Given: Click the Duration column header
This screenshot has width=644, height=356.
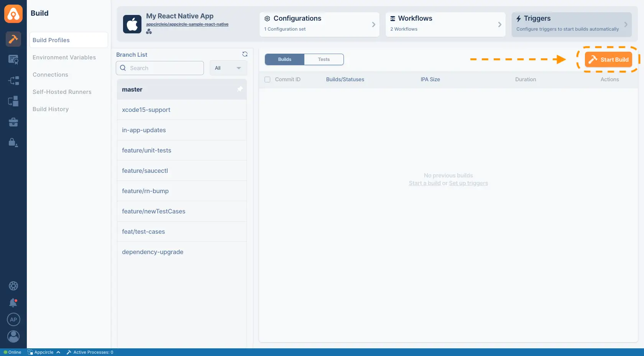Looking at the screenshot, I should point(526,79).
